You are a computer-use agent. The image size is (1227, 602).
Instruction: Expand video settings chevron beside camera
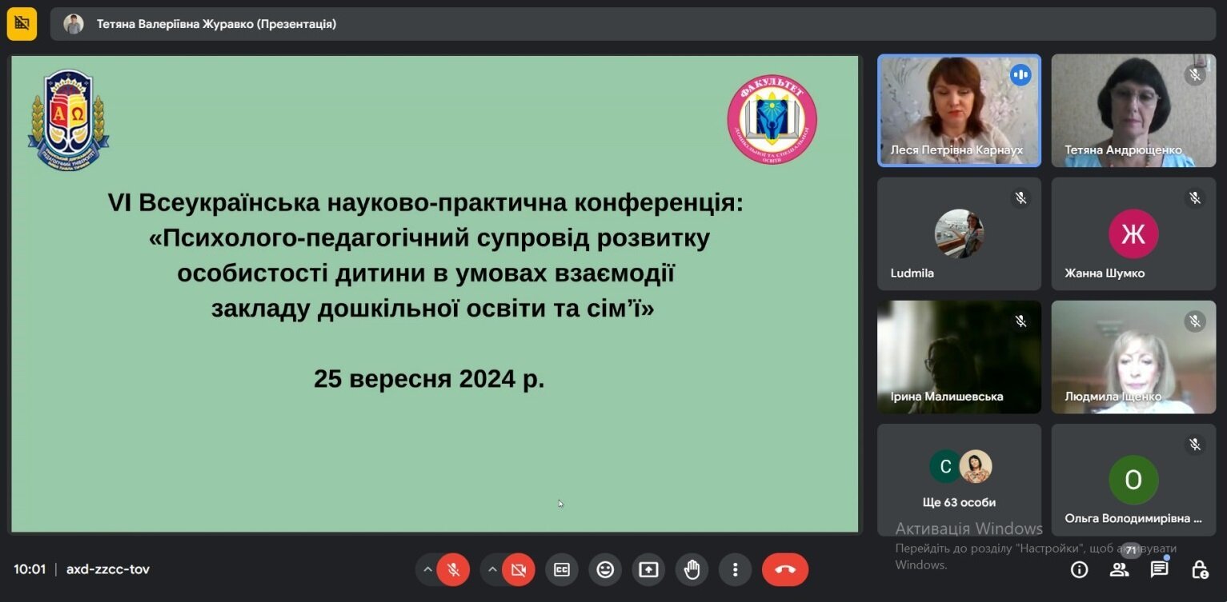[x=492, y=570]
